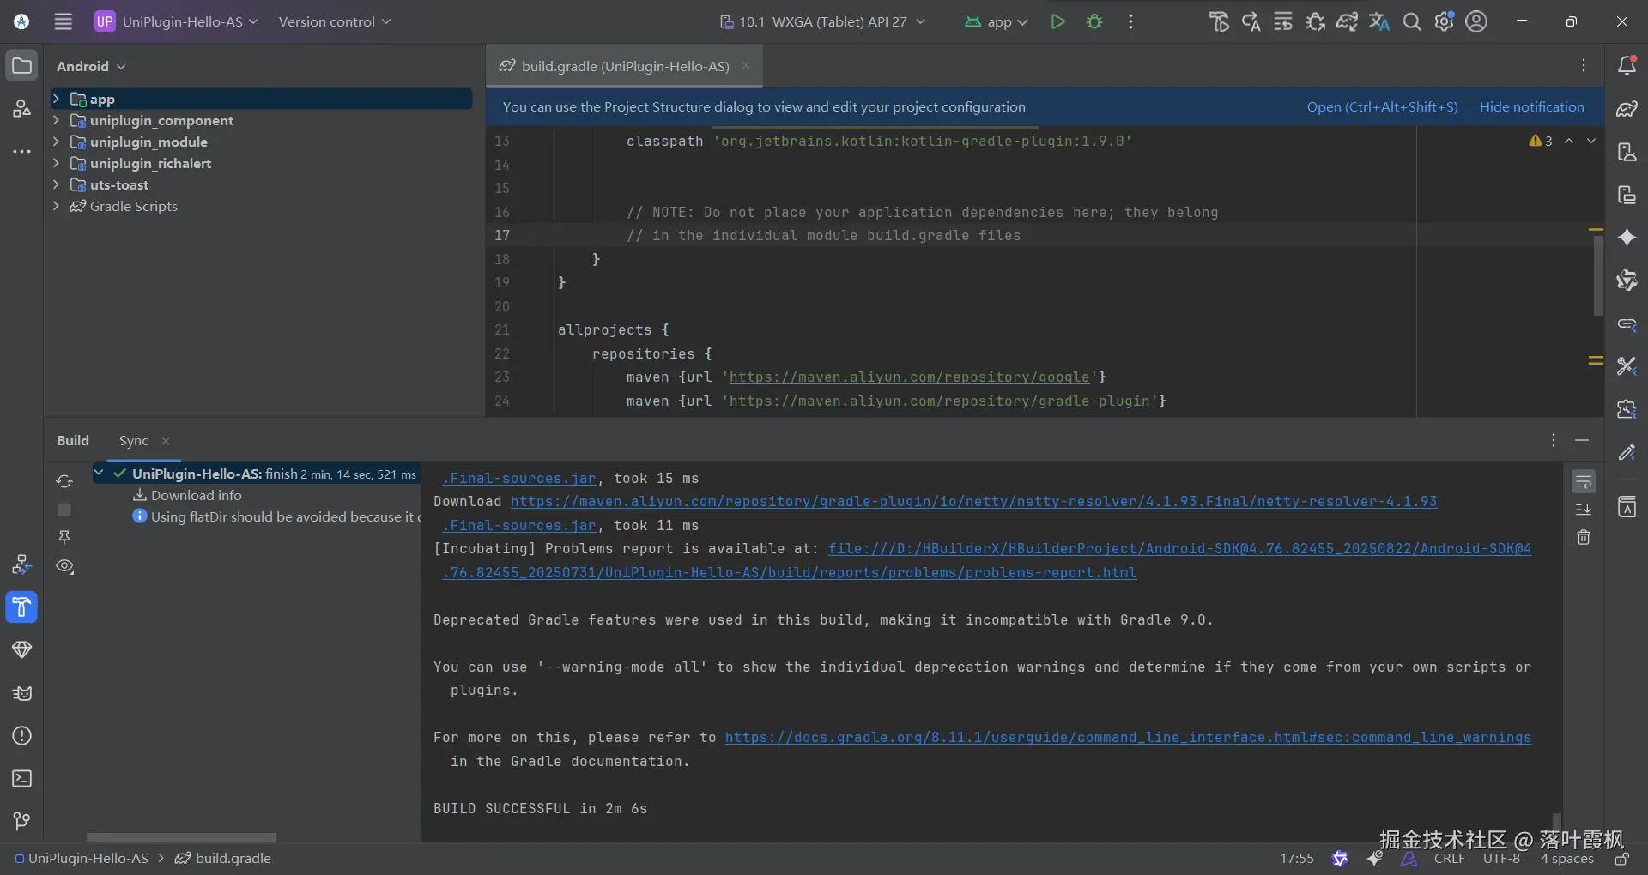Toggle pin tab in Build panel
This screenshot has height=875, width=1648.
click(64, 537)
